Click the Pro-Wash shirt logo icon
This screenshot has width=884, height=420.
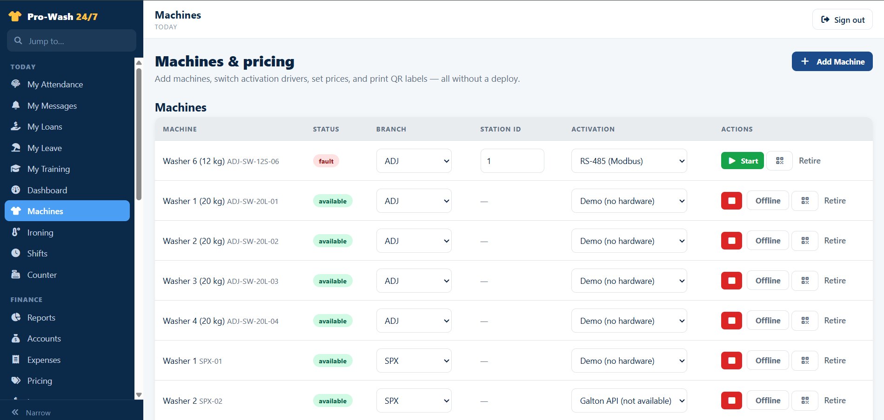[15, 16]
